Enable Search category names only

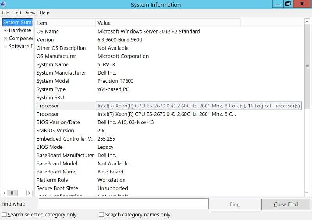101,215
